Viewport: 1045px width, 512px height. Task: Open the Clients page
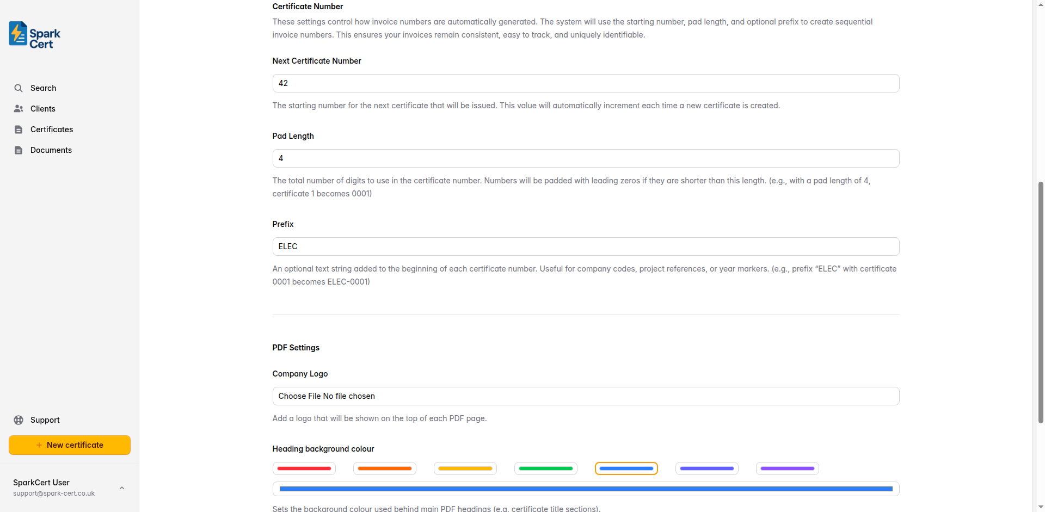pos(43,109)
